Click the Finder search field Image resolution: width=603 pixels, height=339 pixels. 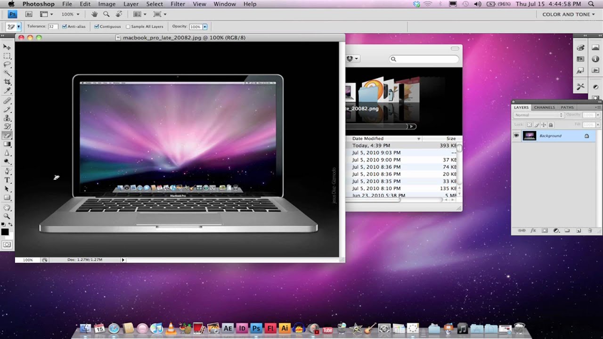424,59
